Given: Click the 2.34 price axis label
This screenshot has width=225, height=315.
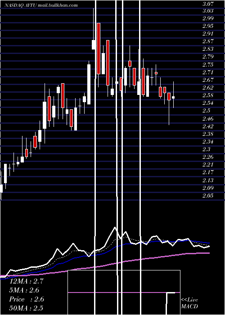Looking at the screenshot, I should (x=208, y=142).
